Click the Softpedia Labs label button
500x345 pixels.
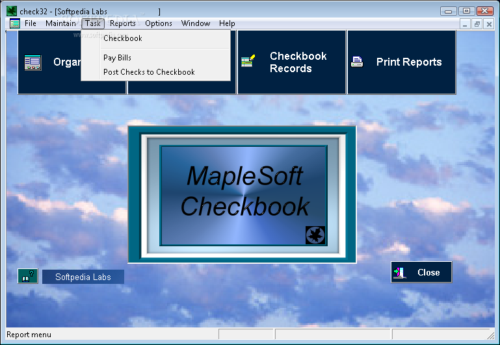pos(83,277)
